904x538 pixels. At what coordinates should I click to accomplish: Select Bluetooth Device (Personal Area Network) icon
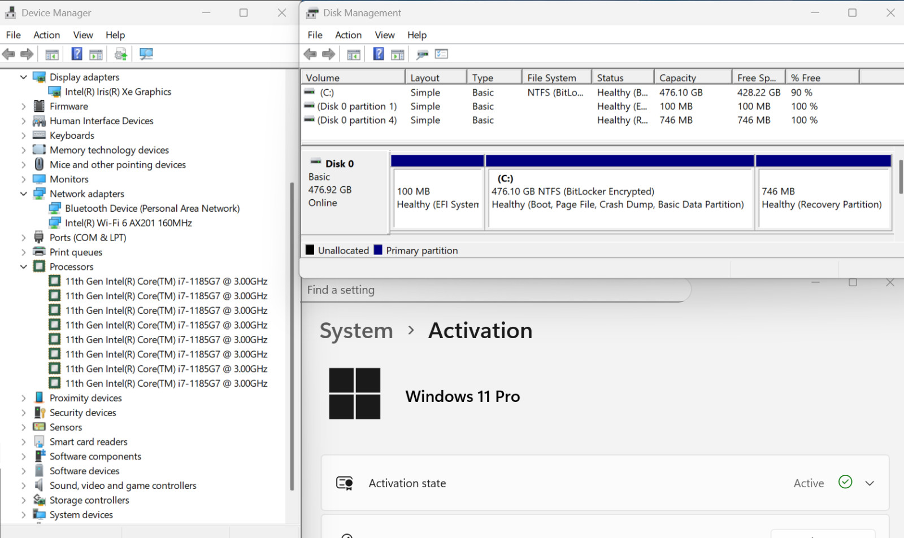(55, 208)
